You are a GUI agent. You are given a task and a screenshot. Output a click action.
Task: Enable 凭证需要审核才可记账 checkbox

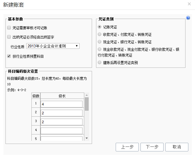point(9,28)
